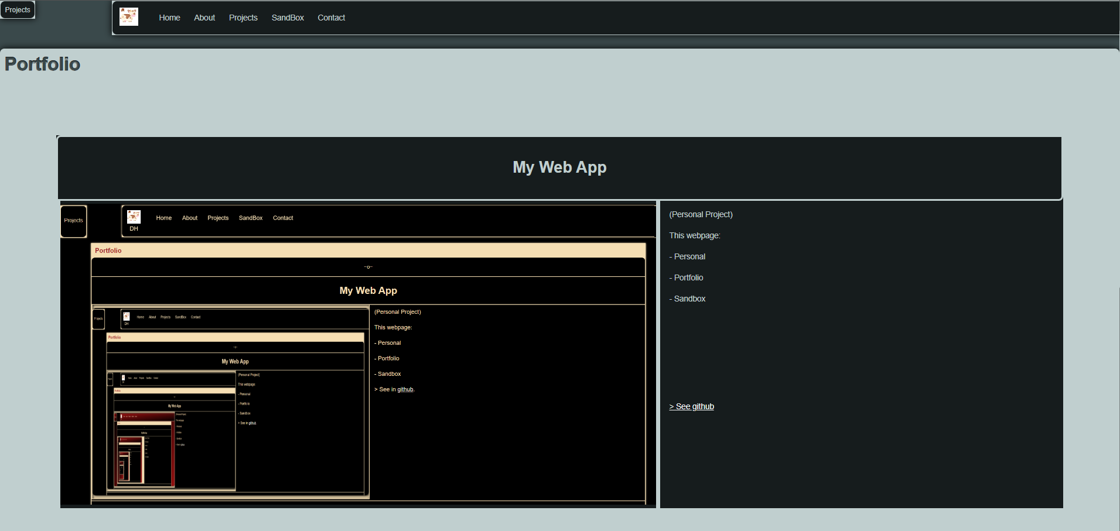Click 'About' inside the embedded screenshot navbar
Screen dimensions: 1120x531
click(x=190, y=218)
